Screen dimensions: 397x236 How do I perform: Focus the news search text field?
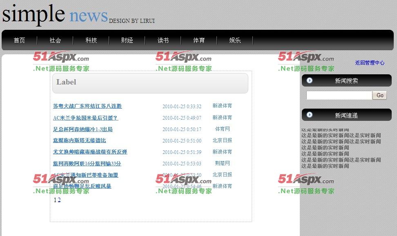pos(339,95)
